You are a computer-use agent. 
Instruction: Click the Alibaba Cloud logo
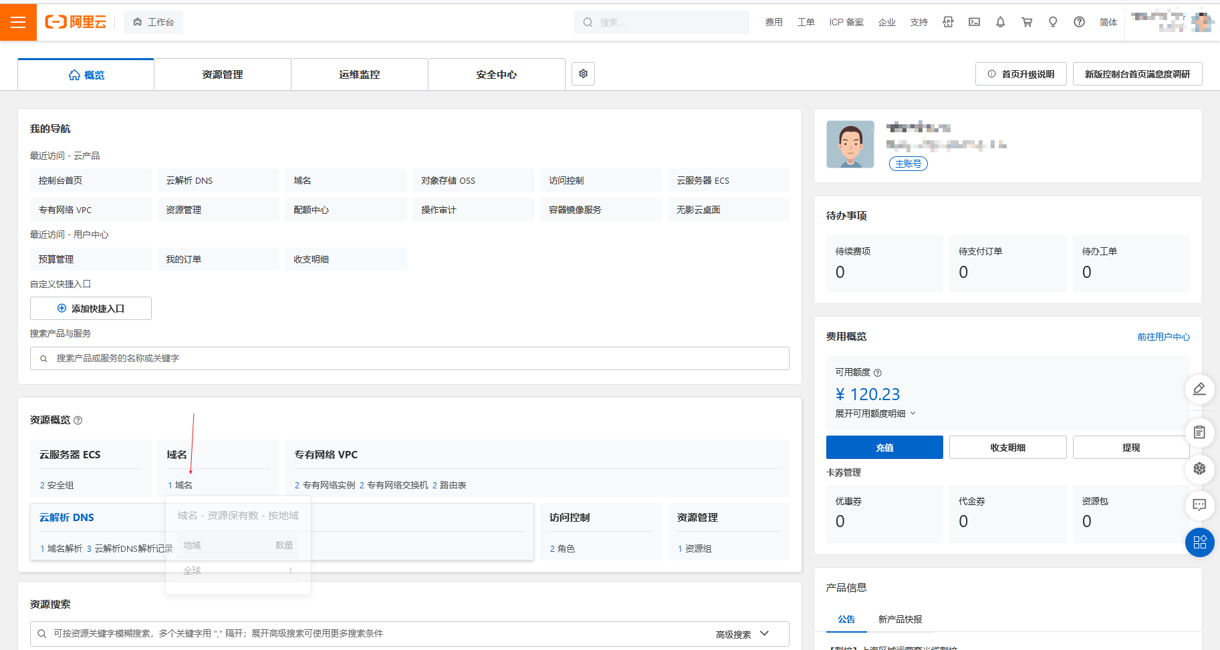(76, 22)
